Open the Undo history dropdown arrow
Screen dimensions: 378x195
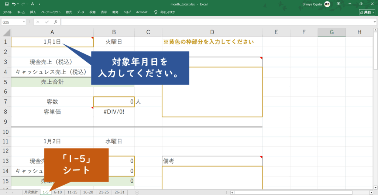[18, 4]
